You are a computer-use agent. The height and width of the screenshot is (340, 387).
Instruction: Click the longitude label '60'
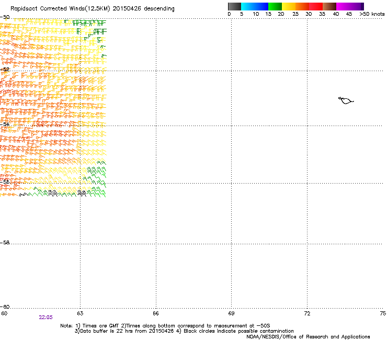coord(4,313)
